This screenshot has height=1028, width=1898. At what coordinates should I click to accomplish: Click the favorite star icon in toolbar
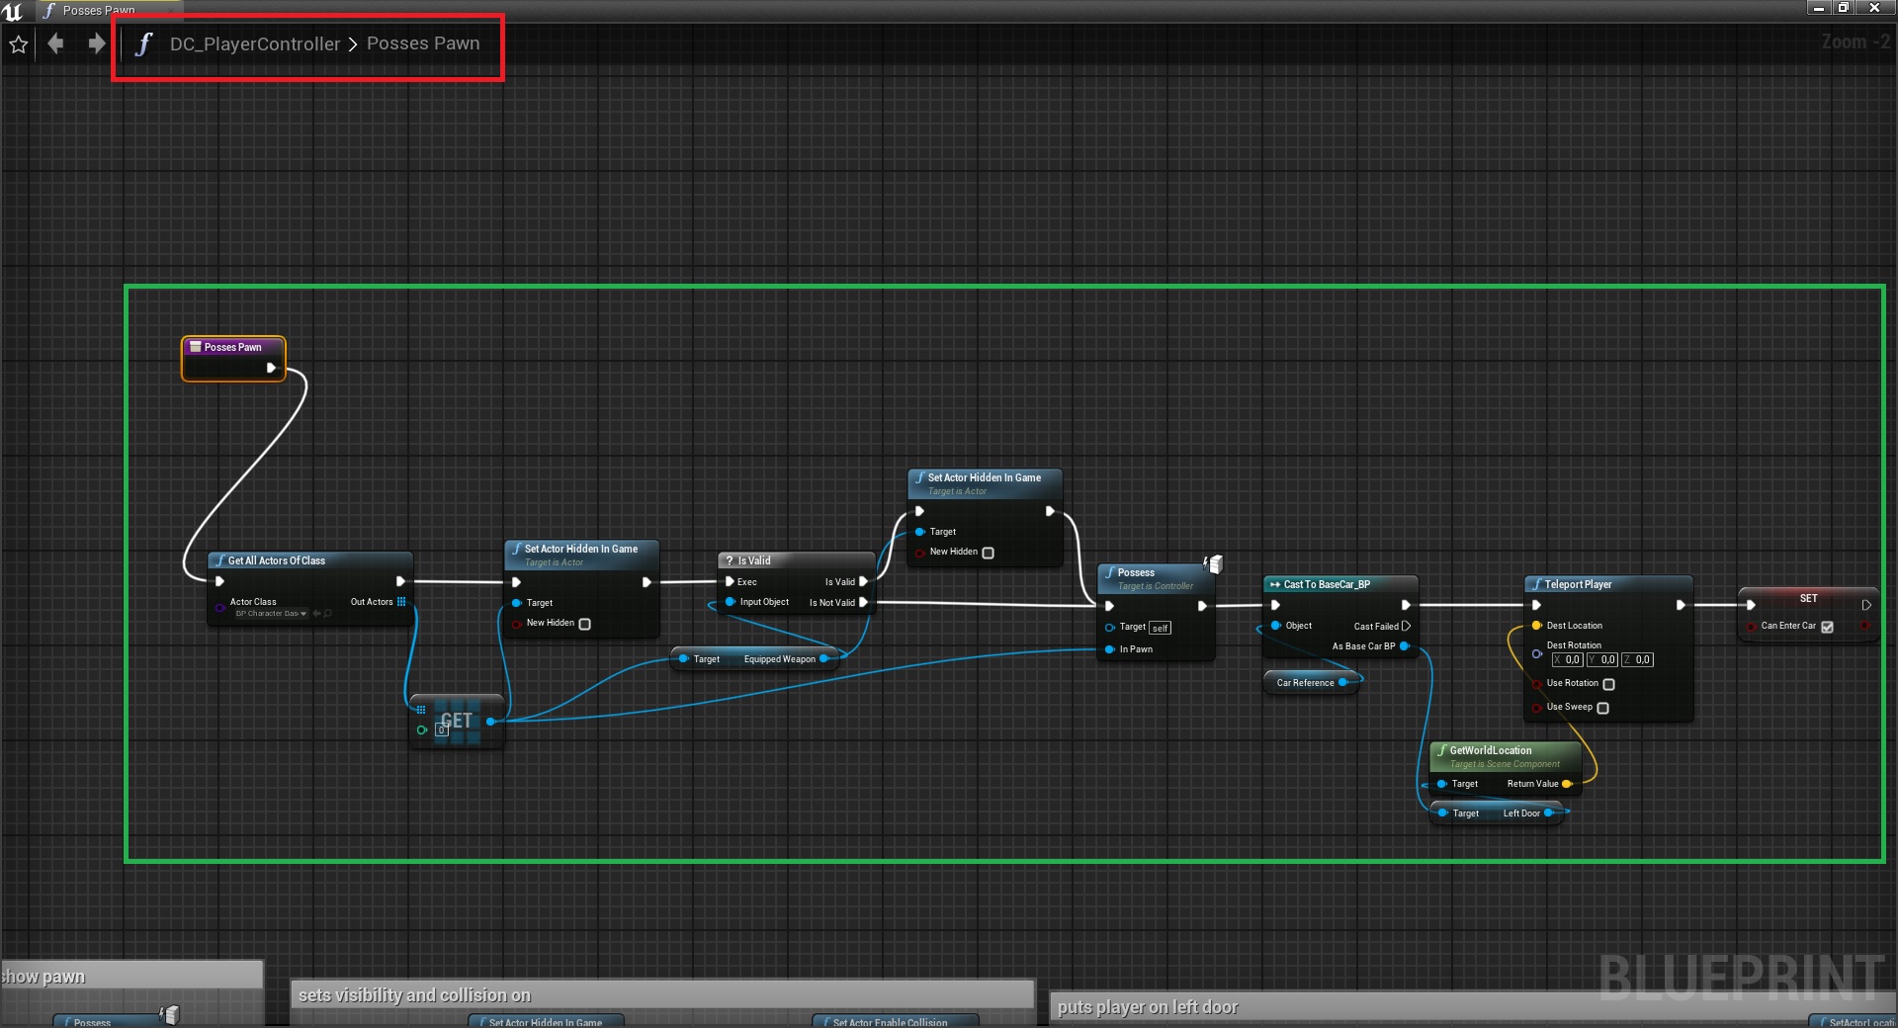click(18, 44)
